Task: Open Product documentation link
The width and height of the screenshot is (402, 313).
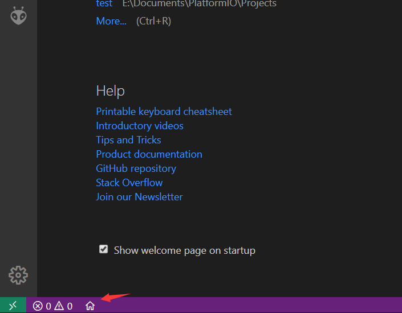Action: (x=149, y=154)
